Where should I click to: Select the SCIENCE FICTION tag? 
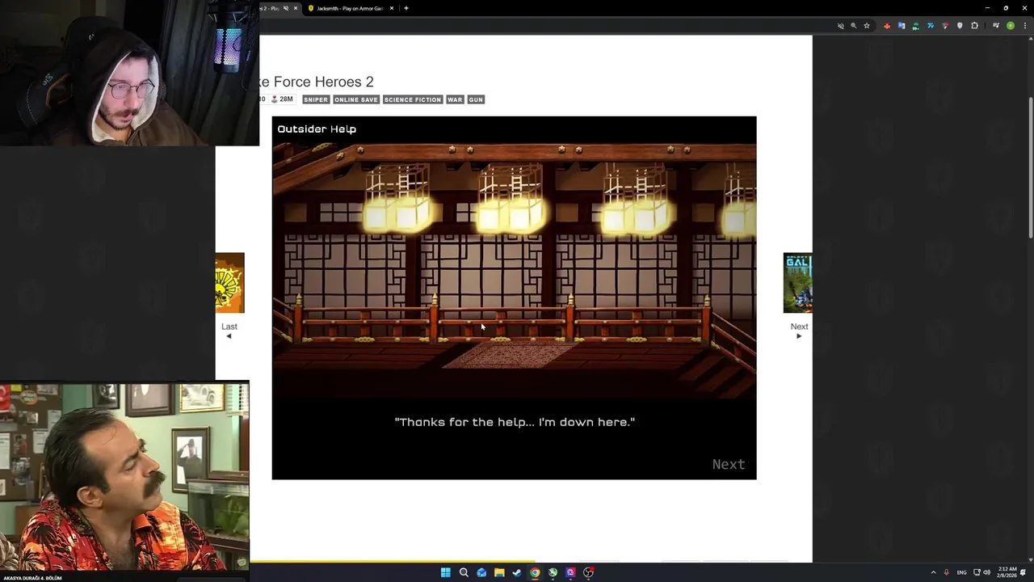[413, 99]
